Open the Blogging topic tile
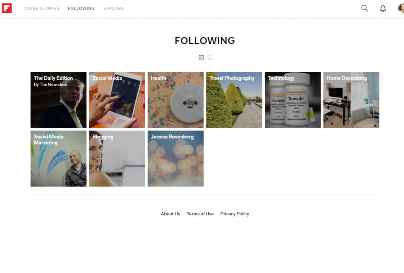The image size is (404, 273). pyautogui.click(x=117, y=158)
